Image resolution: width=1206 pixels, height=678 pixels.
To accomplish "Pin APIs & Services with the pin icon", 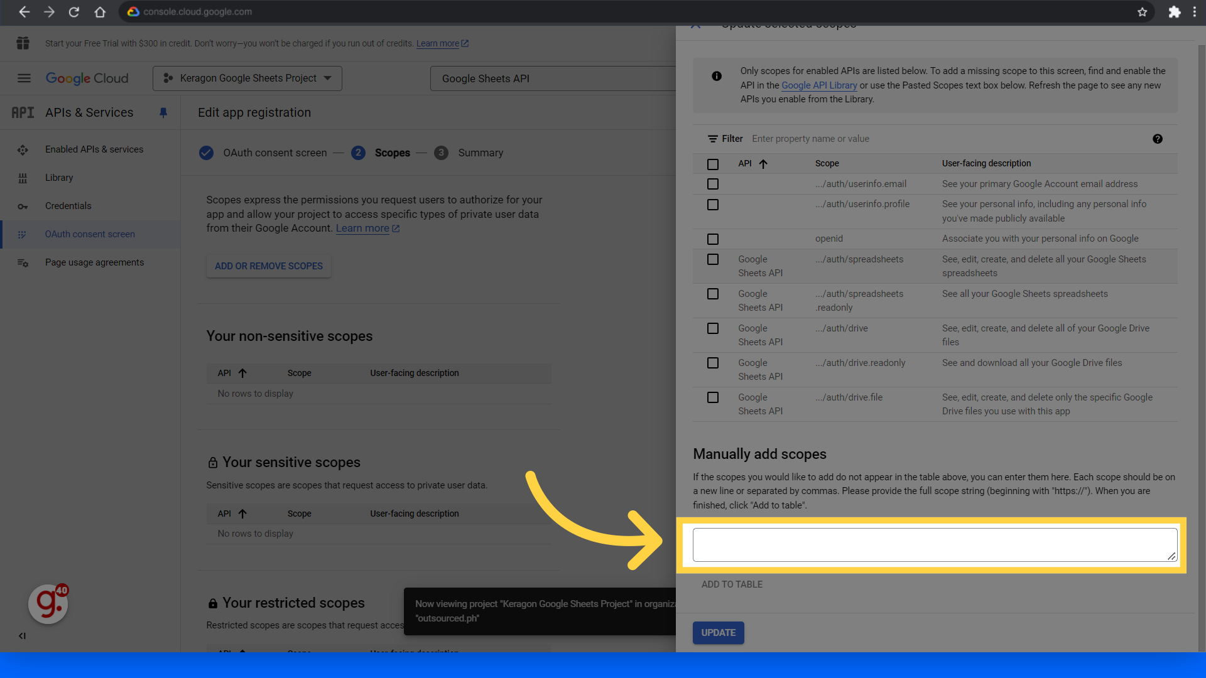I will coord(163,112).
